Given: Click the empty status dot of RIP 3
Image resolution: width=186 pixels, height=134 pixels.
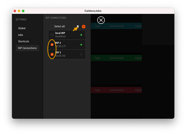Looking at the screenshot, I should click(x=81, y=54).
